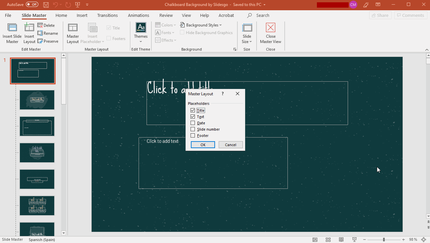Click the Insert Slide Master icon
The image size is (430, 243).
(x=12, y=28)
